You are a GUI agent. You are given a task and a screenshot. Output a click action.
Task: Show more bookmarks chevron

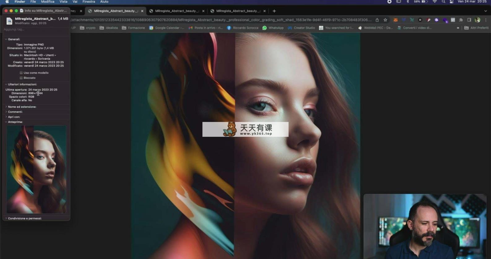[x=458, y=28]
